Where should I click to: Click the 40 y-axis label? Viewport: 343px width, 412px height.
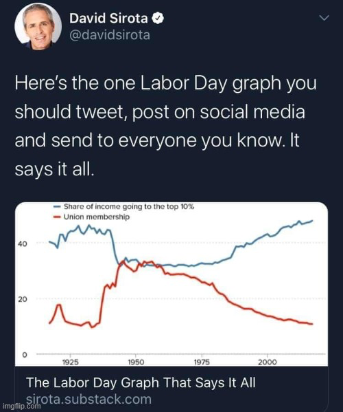pos(23,244)
